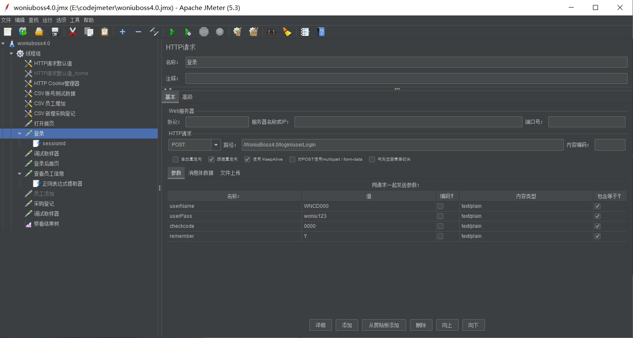Viewport: 633px width, 338px height.
Task: Open the 工具 menu
Action: click(x=75, y=20)
